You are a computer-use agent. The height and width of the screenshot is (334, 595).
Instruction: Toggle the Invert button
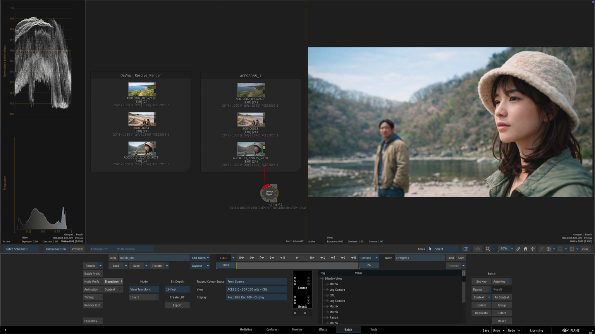click(143, 297)
